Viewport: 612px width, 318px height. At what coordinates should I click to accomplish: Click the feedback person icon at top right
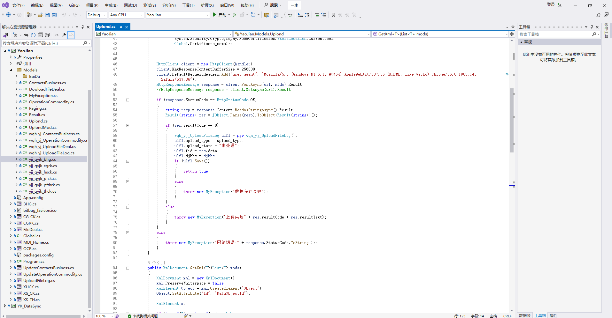[606, 15]
